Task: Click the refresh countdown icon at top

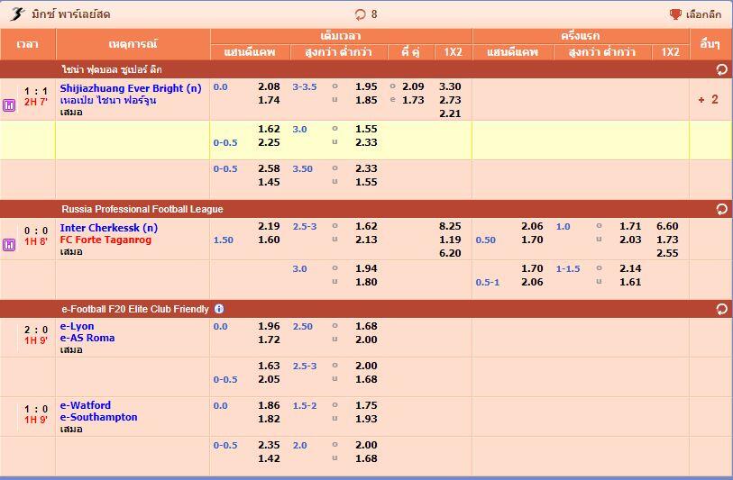Action: pos(361,14)
